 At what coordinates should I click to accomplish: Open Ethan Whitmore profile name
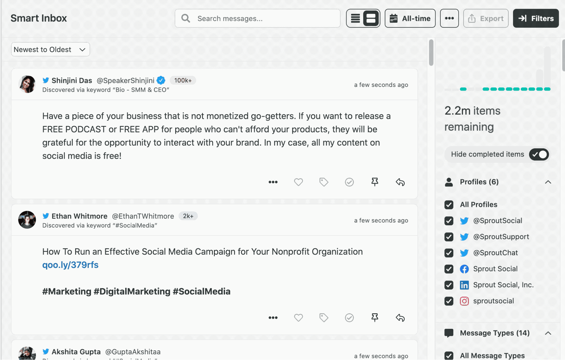click(x=79, y=216)
